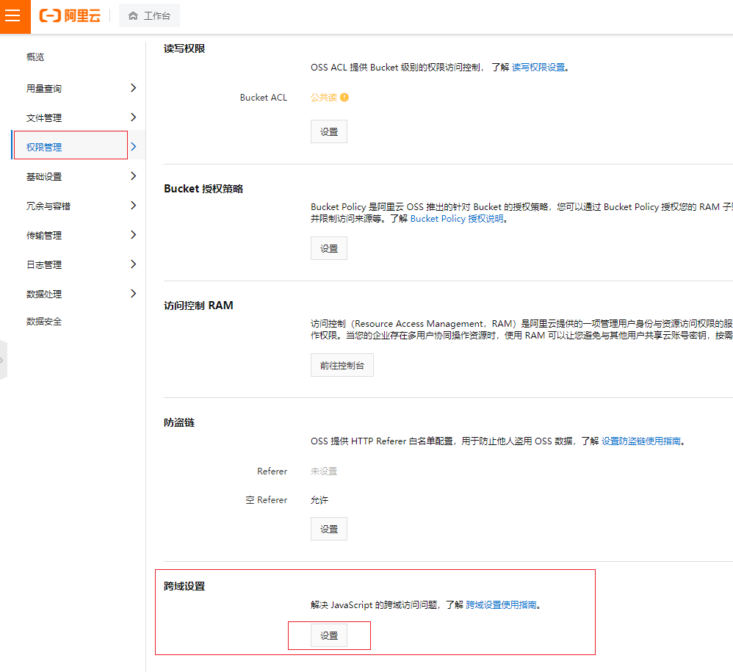
Task: Click the collapse arrow on the left panel edge
Action: tap(5, 359)
